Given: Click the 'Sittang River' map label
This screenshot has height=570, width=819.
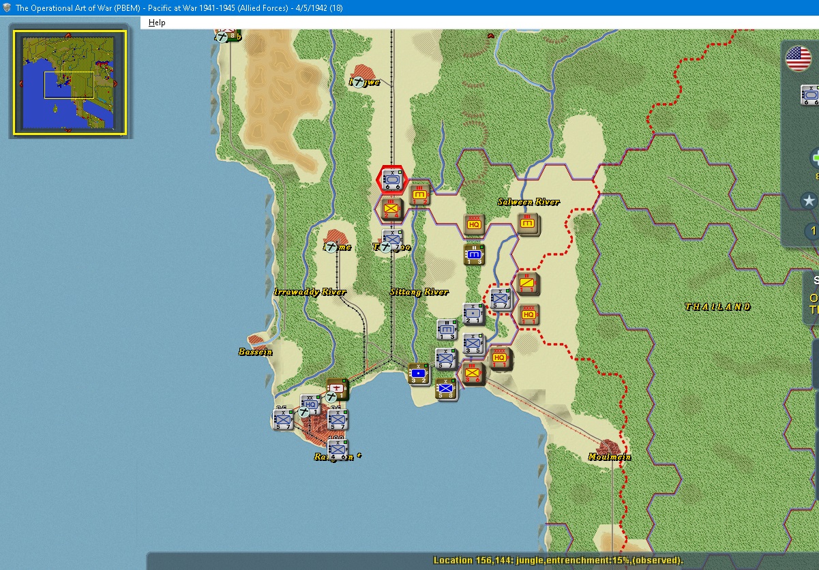Looking at the screenshot, I should pos(419,292).
